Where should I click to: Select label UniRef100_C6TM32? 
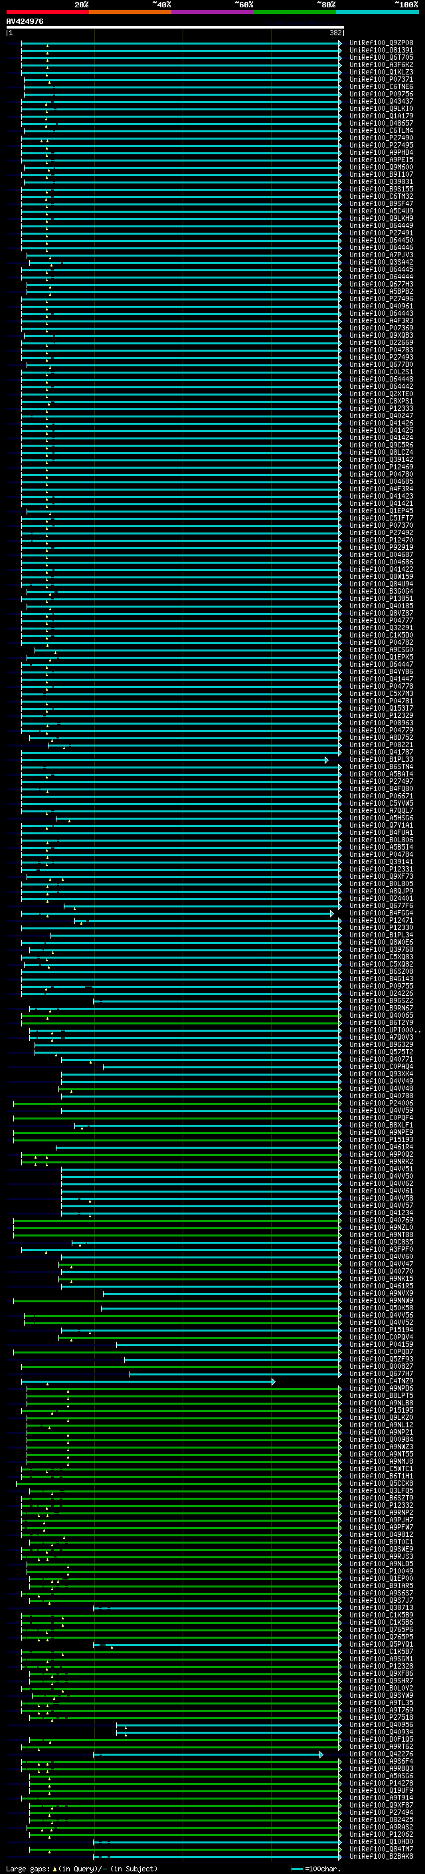(x=381, y=196)
